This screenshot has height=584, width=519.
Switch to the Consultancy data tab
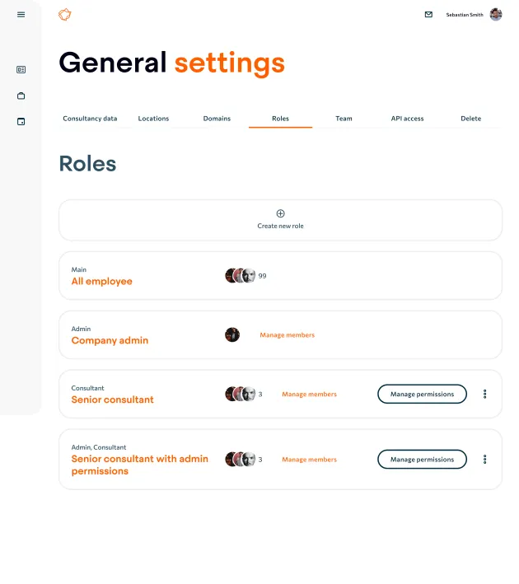click(x=90, y=119)
